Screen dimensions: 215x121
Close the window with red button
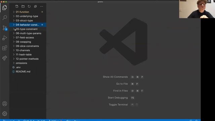pos(1,2)
